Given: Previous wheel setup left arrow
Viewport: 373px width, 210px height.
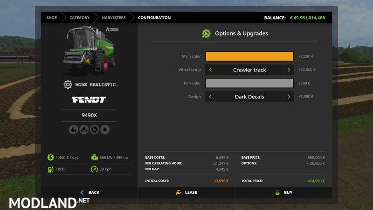Looking at the screenshot, I should coord(210,70).
